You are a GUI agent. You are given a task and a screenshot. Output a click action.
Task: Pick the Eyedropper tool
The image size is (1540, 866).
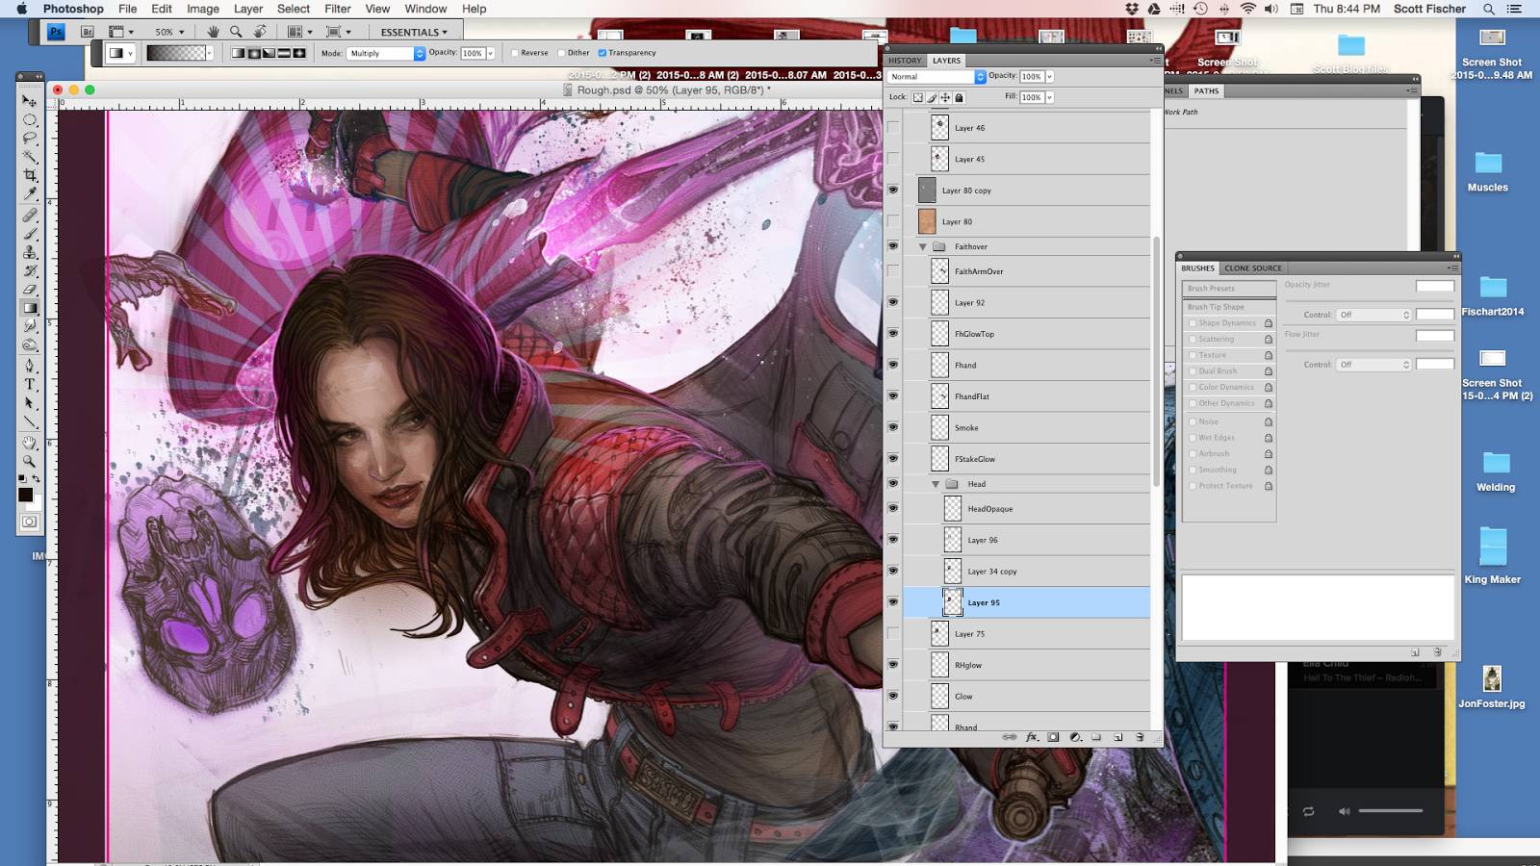coord(30,194)
